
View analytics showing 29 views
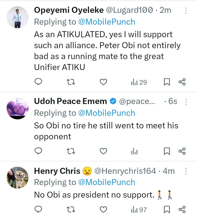coord(139,82)
